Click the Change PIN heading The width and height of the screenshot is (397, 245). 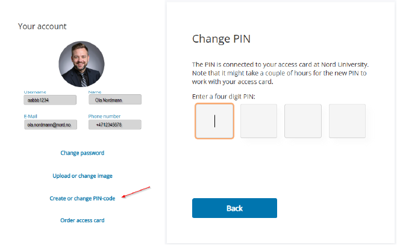[221, 40]
